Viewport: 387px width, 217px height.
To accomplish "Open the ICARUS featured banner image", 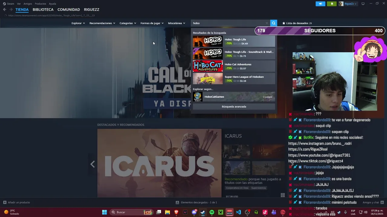I will click(x=159, y=163).
